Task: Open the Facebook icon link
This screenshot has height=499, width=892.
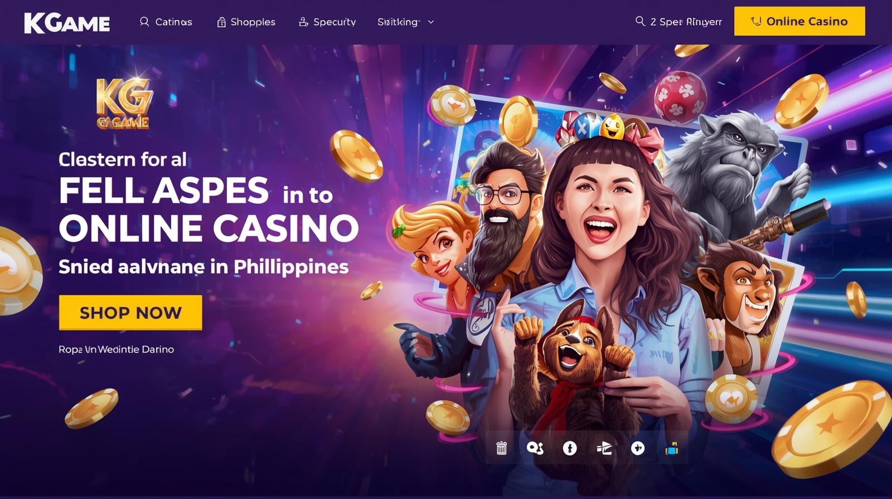Action: [x=570, y=448]
